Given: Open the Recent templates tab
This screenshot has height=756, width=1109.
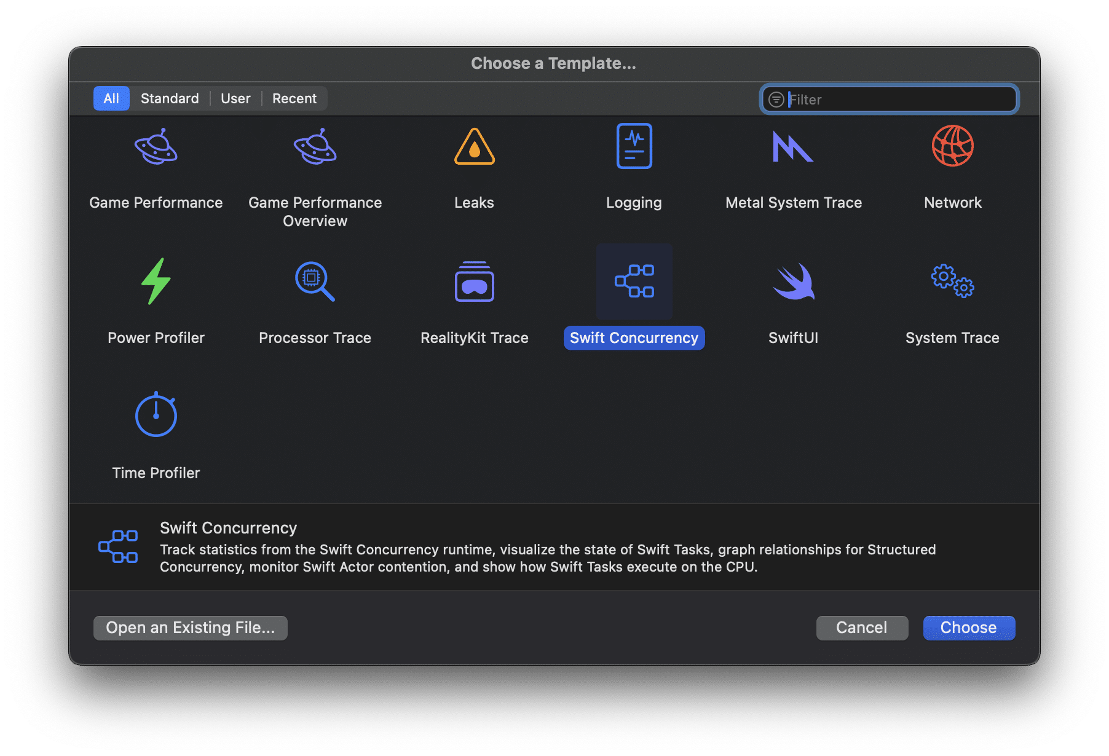Looking at the screenshot, I should coord(294,98).
